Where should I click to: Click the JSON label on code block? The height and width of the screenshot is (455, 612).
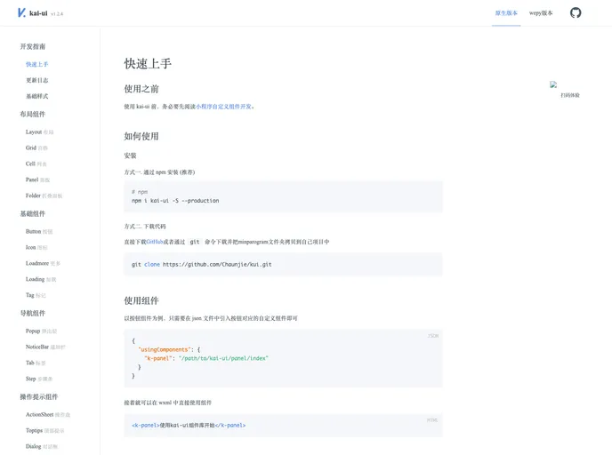[x=433, y=336]
